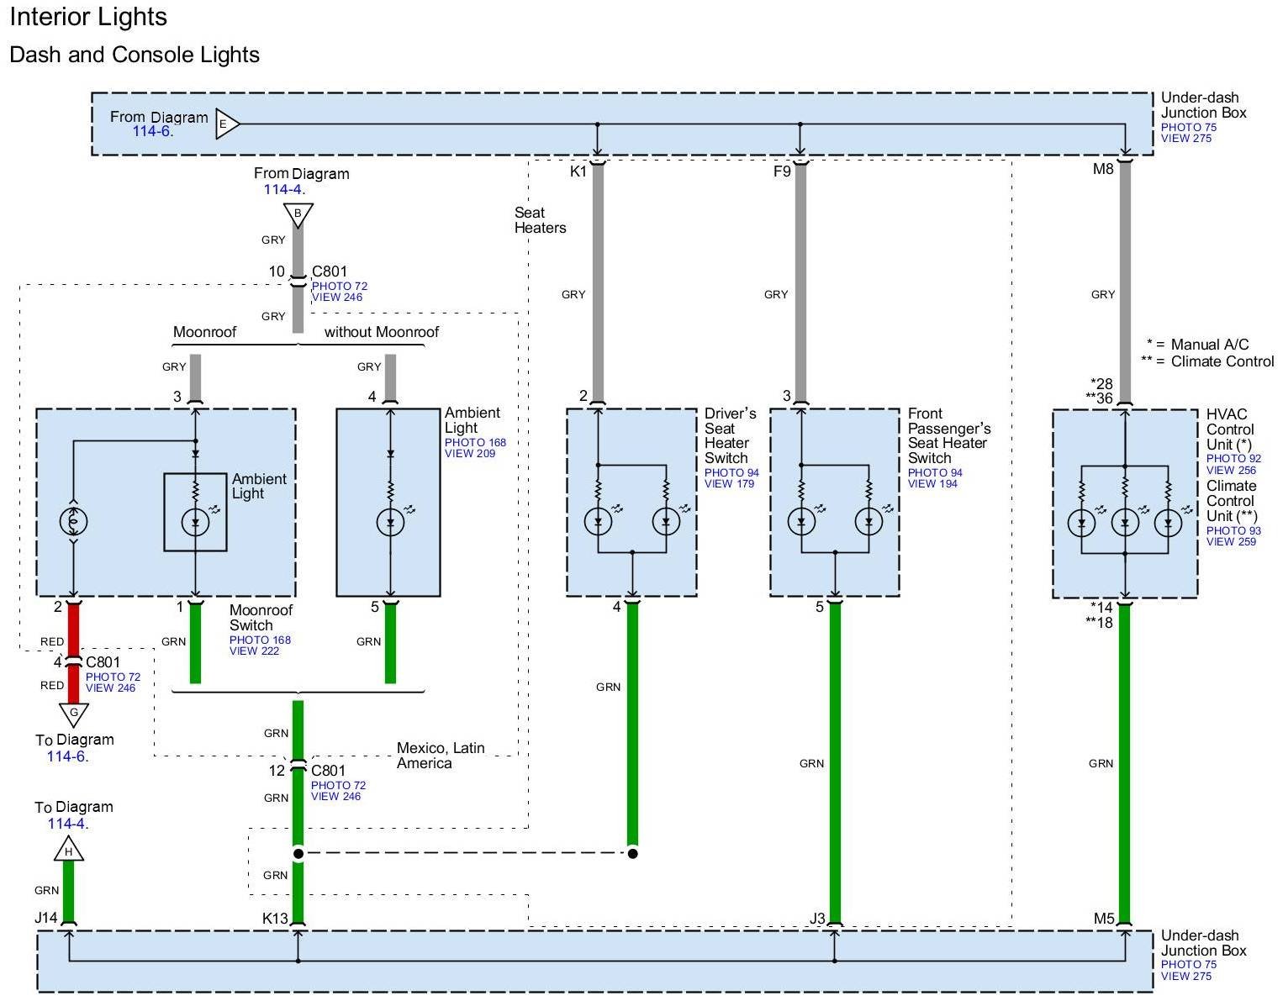Image resolution: width=1283 pixels, height=1001 pixels.
Task: Click the triangle connector marked E
Action: point(225,124)
